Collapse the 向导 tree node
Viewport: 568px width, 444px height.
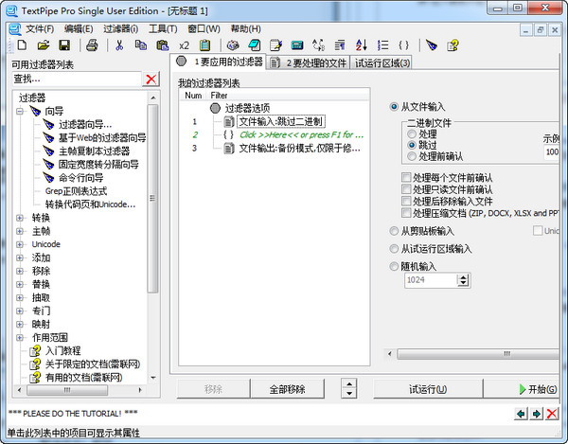tap(20, 111)
